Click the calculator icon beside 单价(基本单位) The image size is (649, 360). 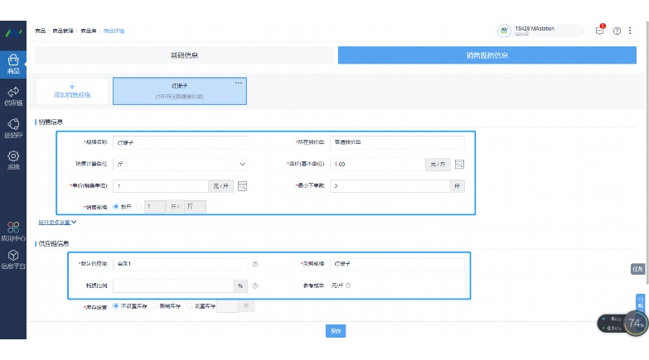click(459, 164)
